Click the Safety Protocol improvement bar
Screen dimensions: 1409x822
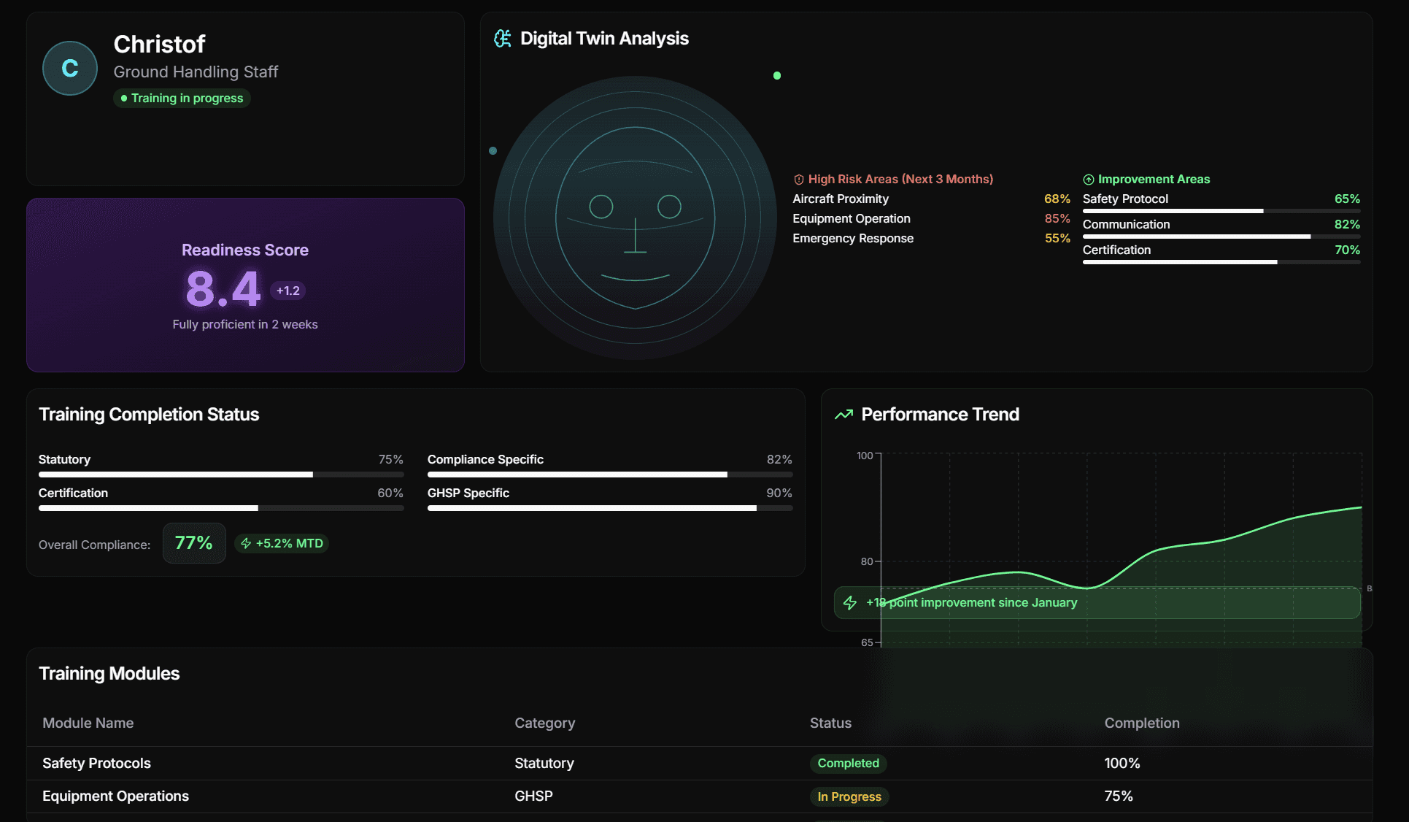1221,211
